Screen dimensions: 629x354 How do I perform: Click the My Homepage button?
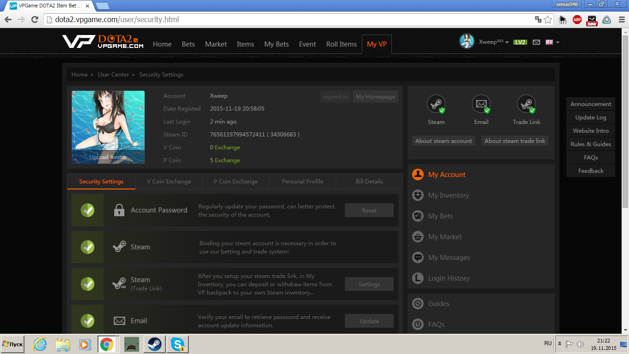point(375,97)
